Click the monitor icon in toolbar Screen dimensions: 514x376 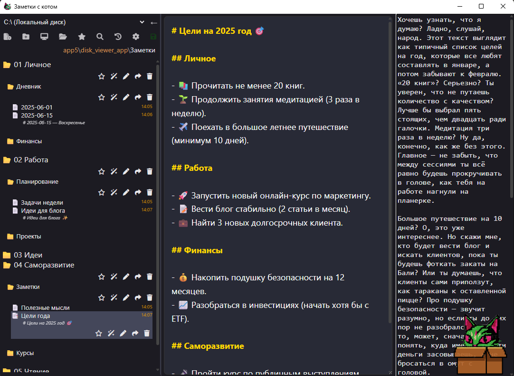(x=44, y=37)
